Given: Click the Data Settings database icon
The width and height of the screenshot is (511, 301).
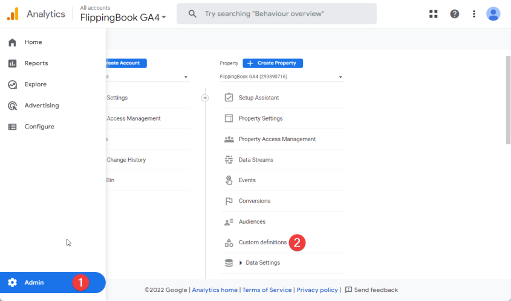Looking at the screenshot, I should 229,262.
